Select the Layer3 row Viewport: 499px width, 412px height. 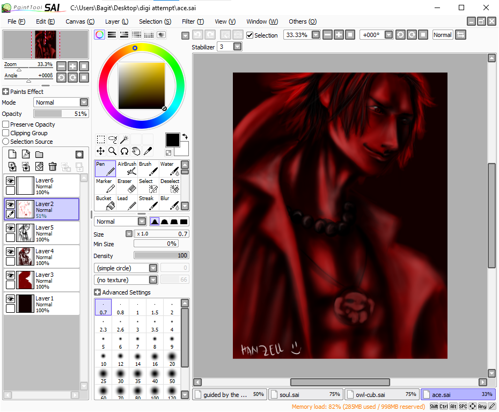(41, 280)
